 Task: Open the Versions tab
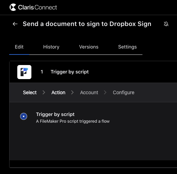point(89,47)
